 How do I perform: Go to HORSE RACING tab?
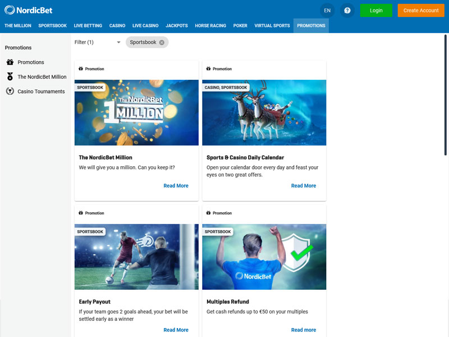(x=210, y=25)
